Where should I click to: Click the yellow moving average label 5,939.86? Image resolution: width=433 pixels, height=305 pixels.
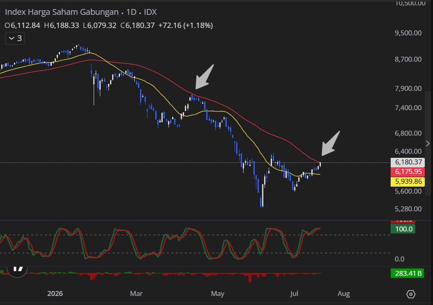[408, 182]
